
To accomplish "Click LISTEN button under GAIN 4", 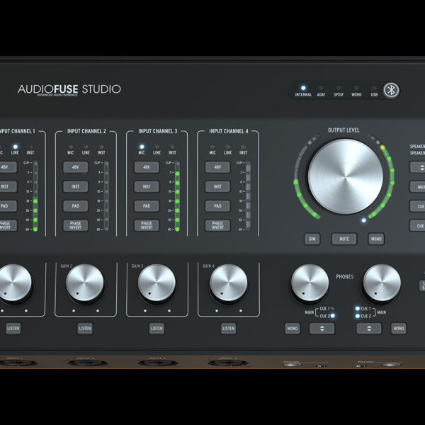I will point(229,329).
